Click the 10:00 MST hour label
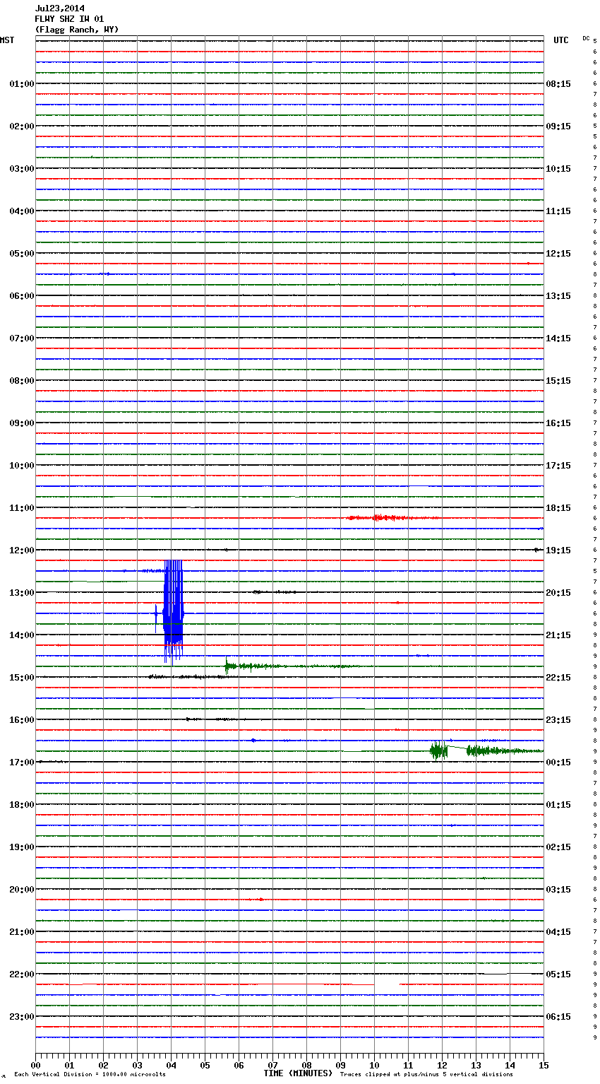This screenshot has height=1084, width=600. [x=22, y=466]
